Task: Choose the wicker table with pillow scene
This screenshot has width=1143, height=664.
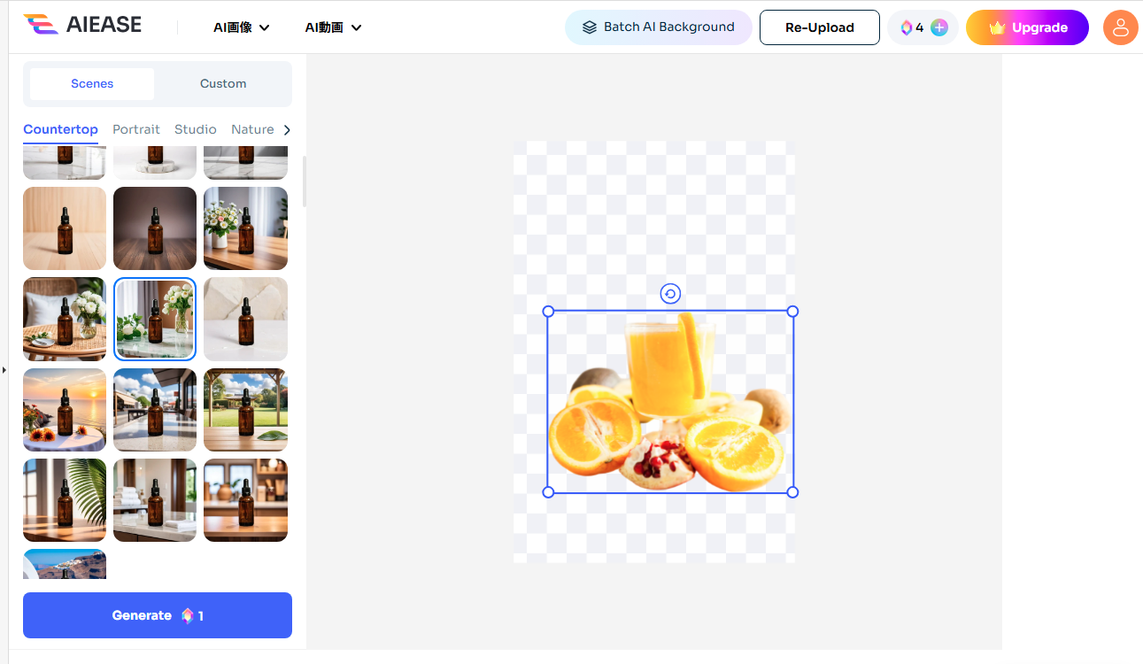Action: 65,319
